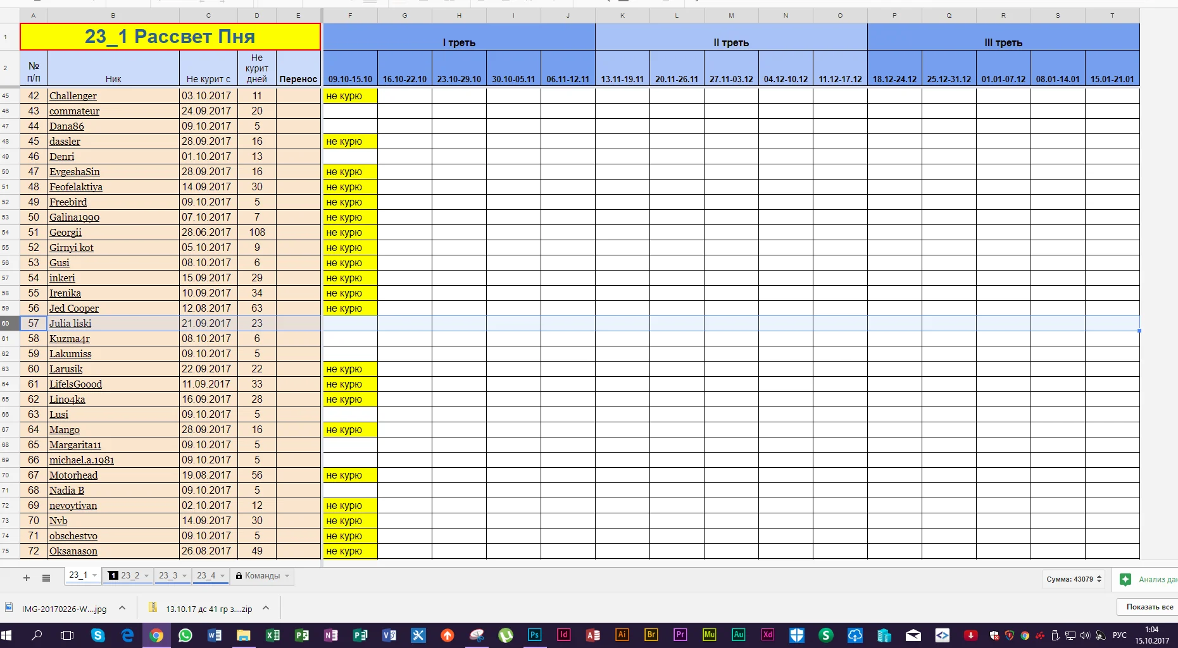The width and height of the screenshot is (1178, 648).
Task: Click the Windows Start button
Action: [x=7, y=635]
